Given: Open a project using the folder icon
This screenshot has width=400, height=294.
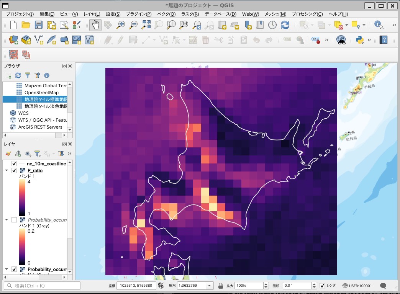Looking at the screenshot, I should click(x=26, y=25).
